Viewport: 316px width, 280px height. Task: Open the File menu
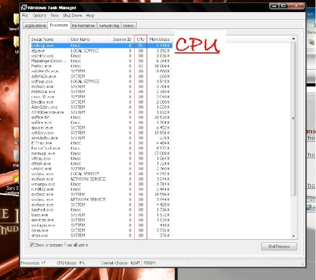(25, 16)
